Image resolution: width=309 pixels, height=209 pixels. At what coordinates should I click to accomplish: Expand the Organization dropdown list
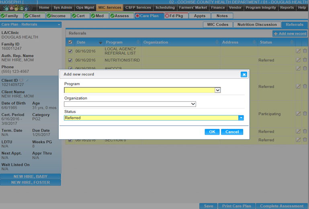pos(193,104)
